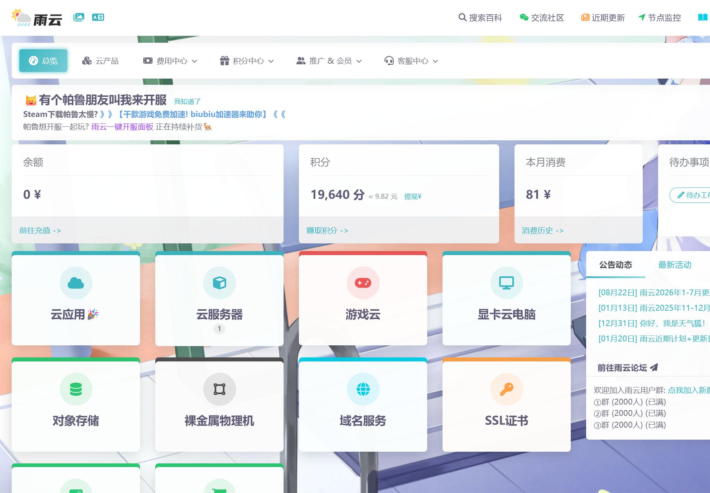Click the SSL证书 key icon
This screenshot has width=710, height=493.
(x=507, y=389)
